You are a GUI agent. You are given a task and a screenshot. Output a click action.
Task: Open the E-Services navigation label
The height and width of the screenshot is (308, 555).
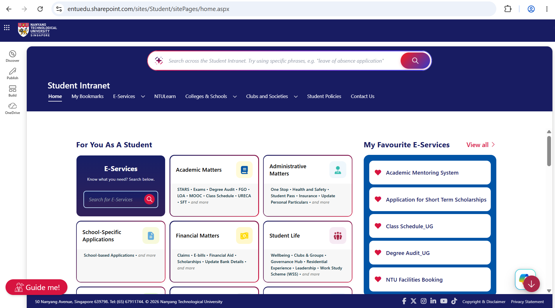tap(124, 96)
